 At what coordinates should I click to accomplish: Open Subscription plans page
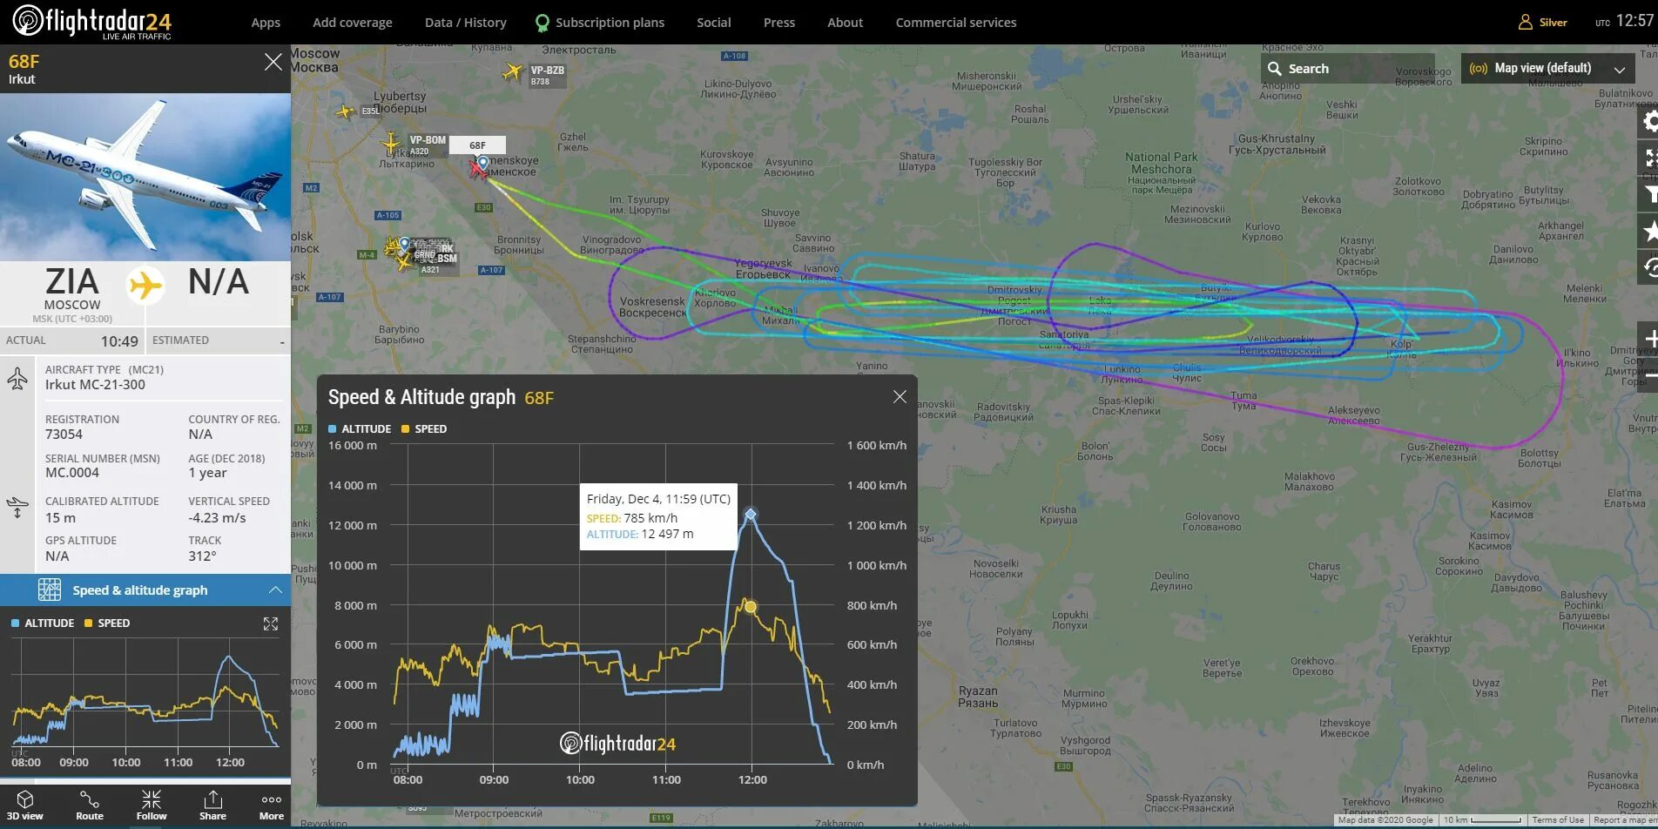[610, 23]
